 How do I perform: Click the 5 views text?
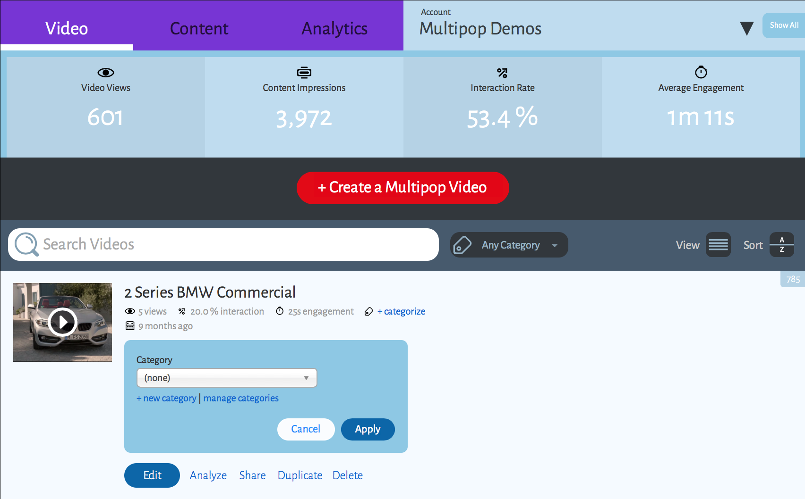pyautogui.click(x=153, y=311)
